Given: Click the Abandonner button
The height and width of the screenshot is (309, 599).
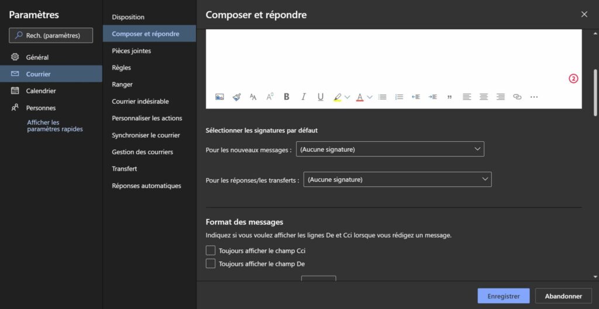Looking at the screenshot, I should point(563,296).
